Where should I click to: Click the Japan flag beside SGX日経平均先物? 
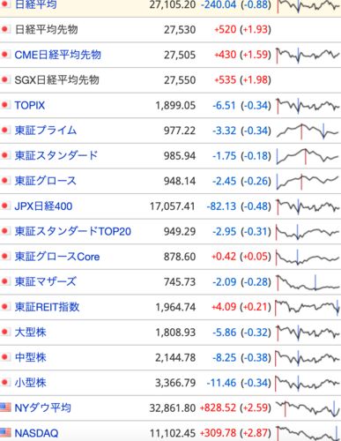tap(5, 79)
